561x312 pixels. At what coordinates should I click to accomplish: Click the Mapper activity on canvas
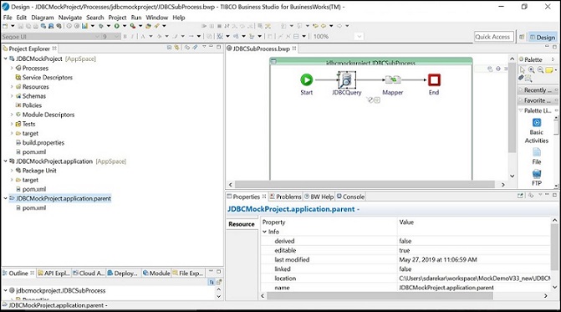392,79
